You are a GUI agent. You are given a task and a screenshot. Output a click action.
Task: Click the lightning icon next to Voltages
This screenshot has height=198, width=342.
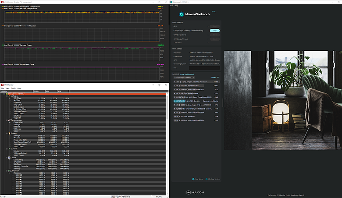(x=9, y=96)
